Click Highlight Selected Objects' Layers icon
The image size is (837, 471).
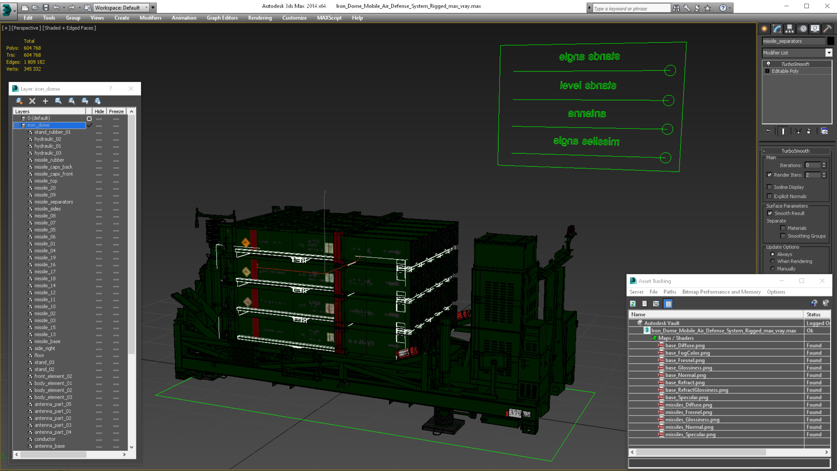(x=71, y=101)
